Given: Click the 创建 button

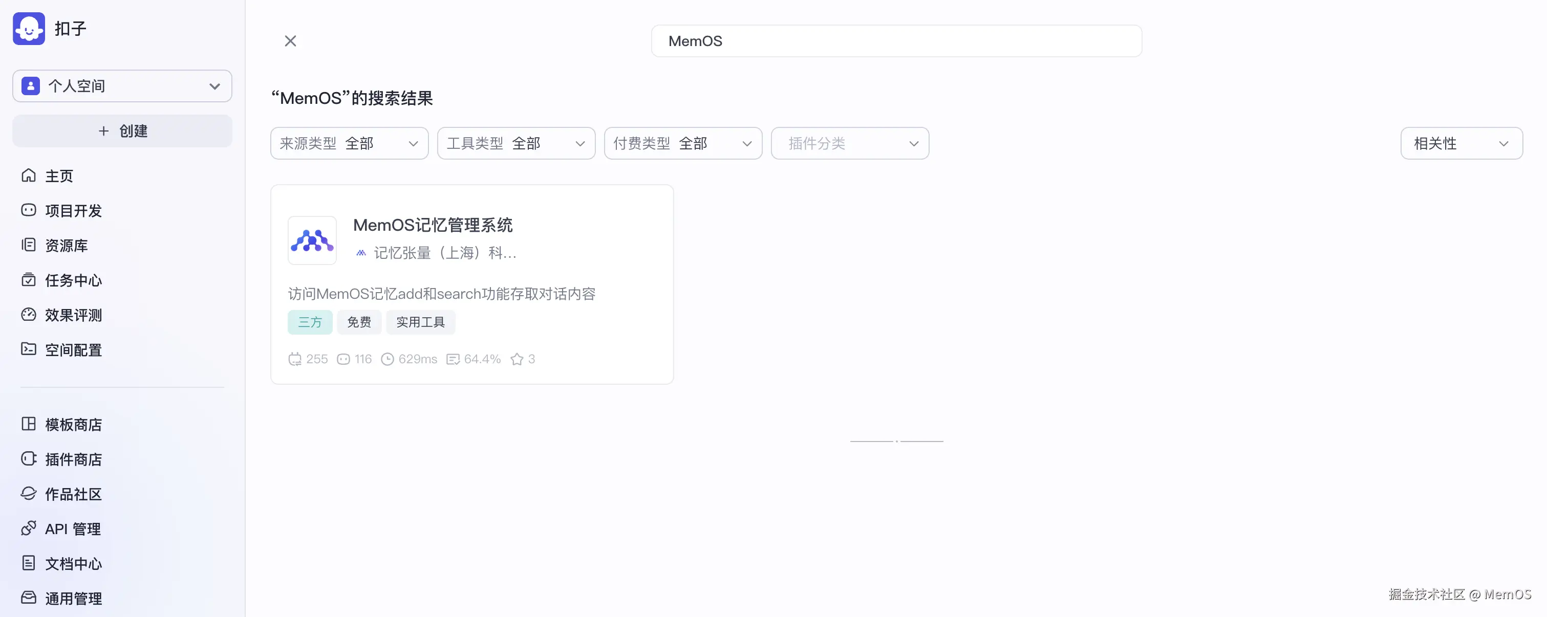Looking at the screenshot, I should point(122,131).
